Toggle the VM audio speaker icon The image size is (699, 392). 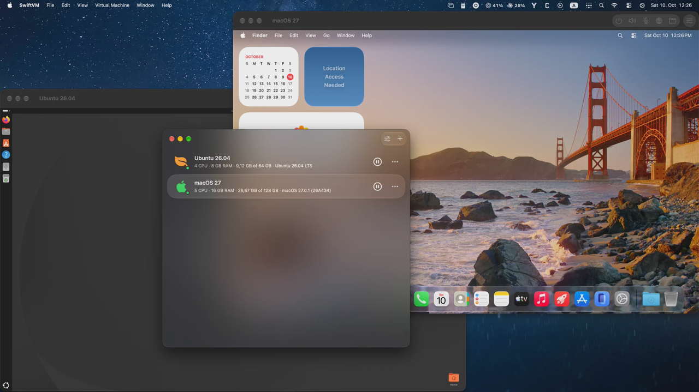point(632,21)
